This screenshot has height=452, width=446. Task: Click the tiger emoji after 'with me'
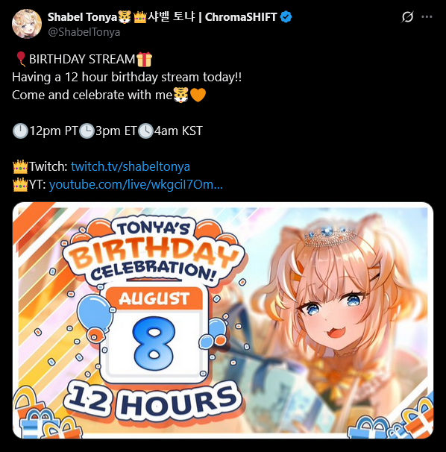[x=180, y=95]
